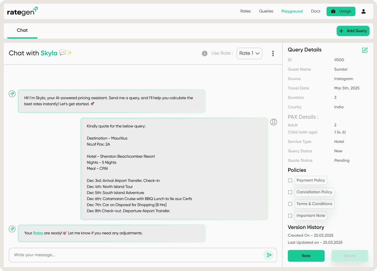
Task: Click the info icon beside Use Rate
Action: coord(204,53)
